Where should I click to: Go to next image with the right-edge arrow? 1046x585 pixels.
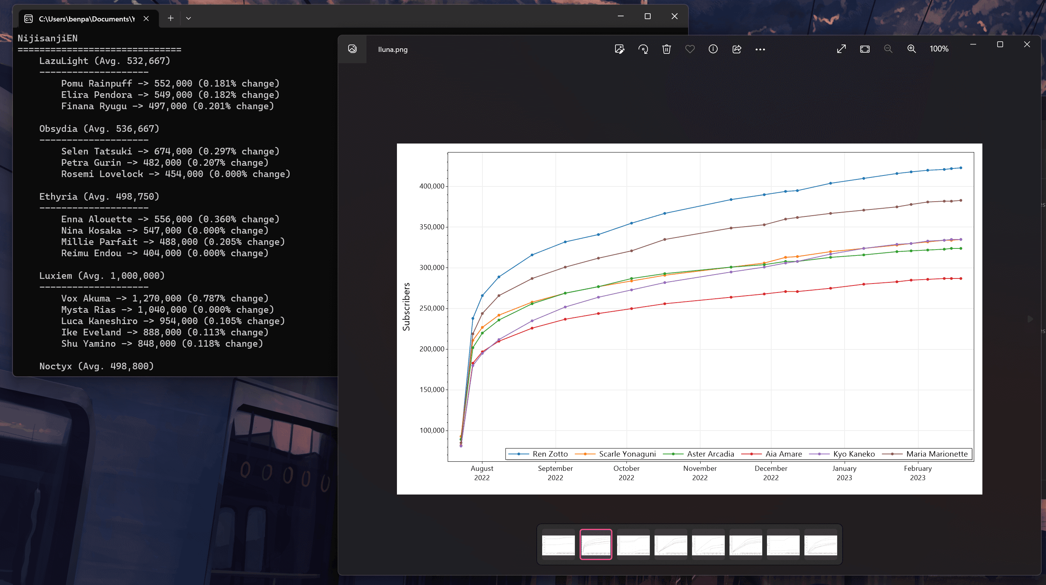click(x=1030, y=319)
